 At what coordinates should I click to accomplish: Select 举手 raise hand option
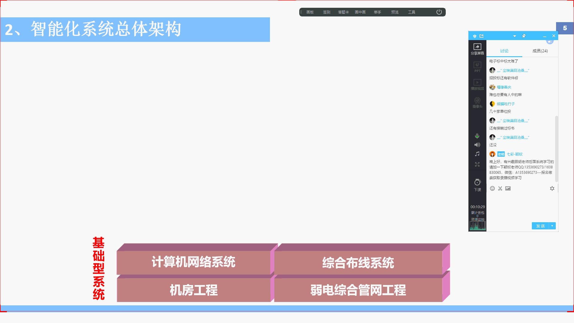tap(377, 12)
